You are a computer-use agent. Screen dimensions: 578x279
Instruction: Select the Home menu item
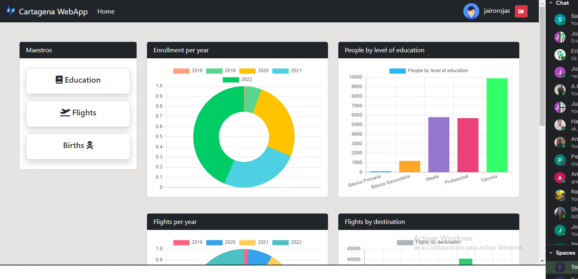pyautogui.click(x=105, y=11)
